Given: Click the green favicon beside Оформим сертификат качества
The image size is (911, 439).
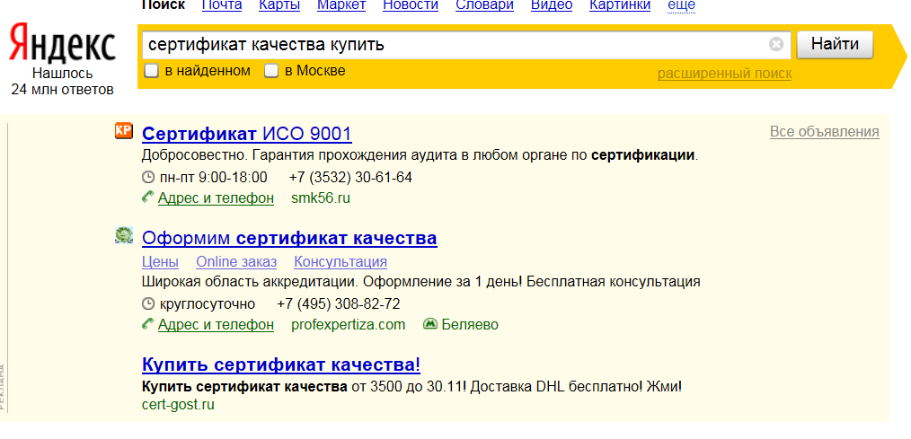Looking at the screenshot, I should 124,235.
